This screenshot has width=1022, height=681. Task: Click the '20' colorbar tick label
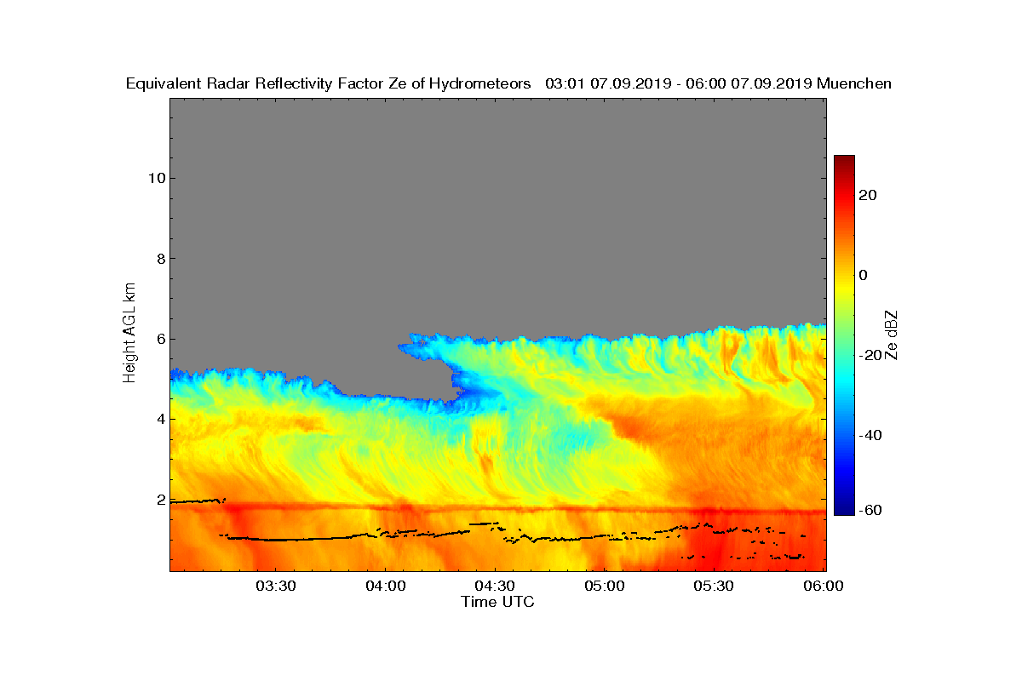tap(868, 195)
